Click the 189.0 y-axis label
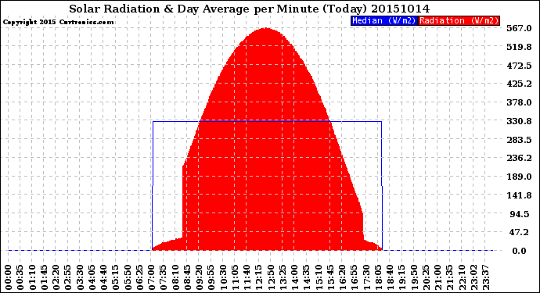540x293 pixels. click(519, 177)
